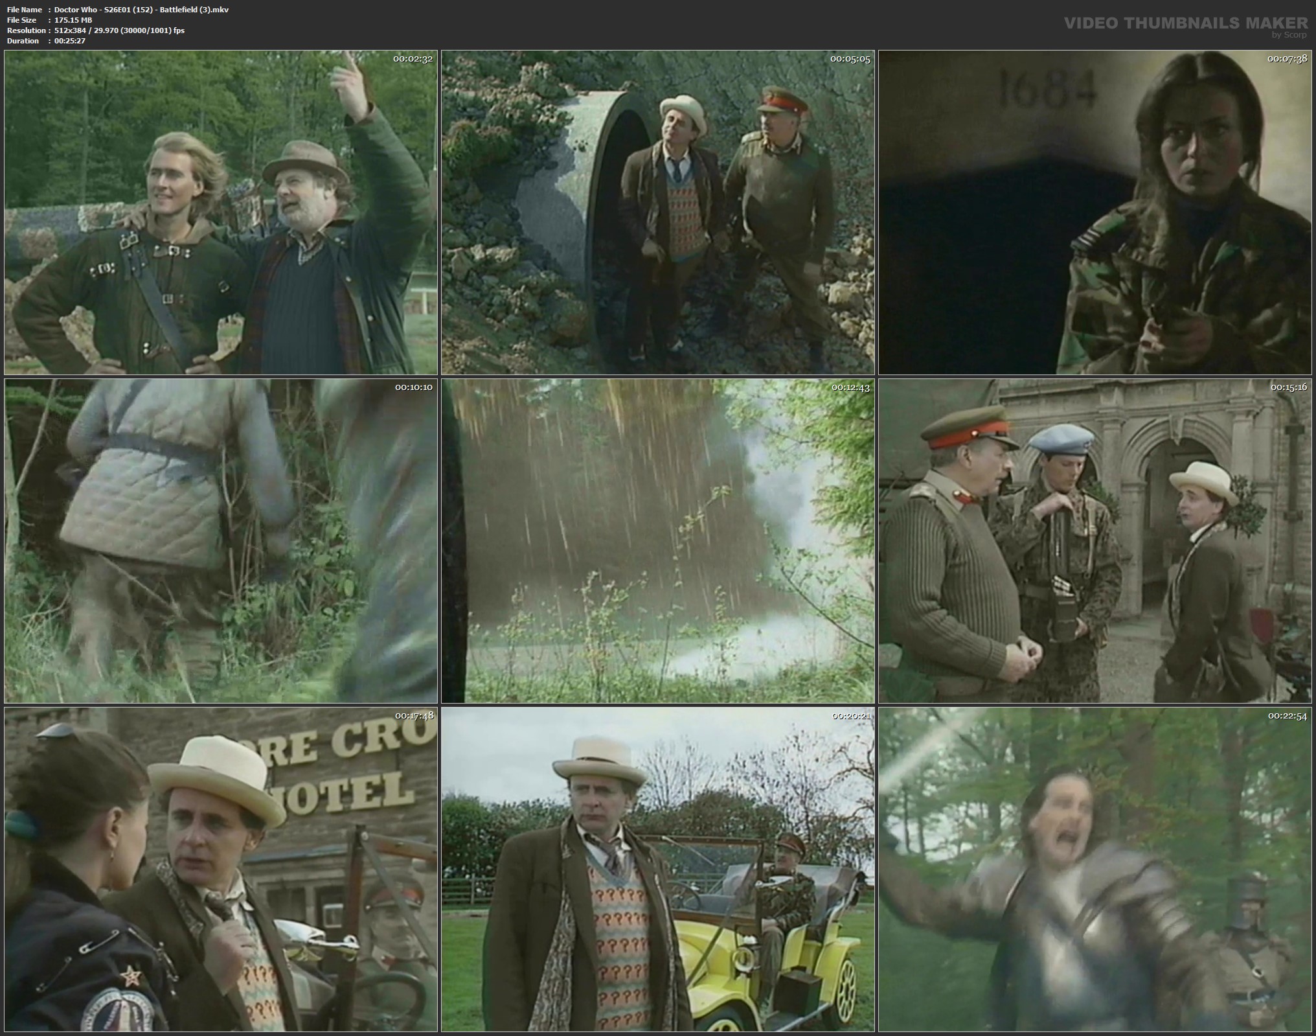Click the thumbnail timestamped 00:15:16
Image resolution: width=1316 pixels, height=1036 pixels.
pos(1096,541)
